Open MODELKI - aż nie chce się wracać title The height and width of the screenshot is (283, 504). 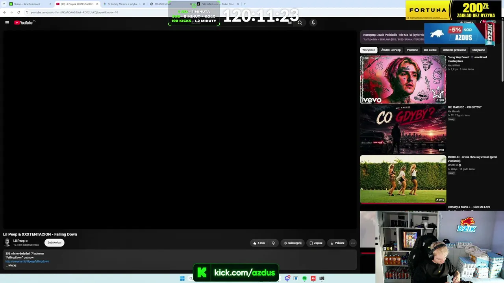(472, 159)
